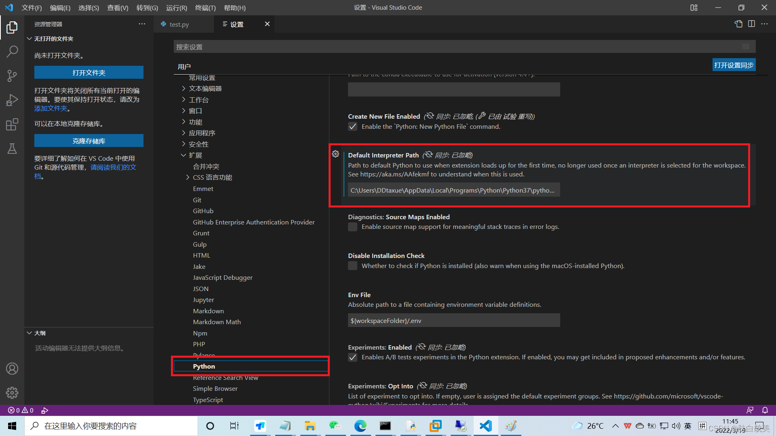Image resolution: width=776 pixels, height=436 pixels.
Task: Enable the Source Maps Enabled checkbox
Action: 352,227
